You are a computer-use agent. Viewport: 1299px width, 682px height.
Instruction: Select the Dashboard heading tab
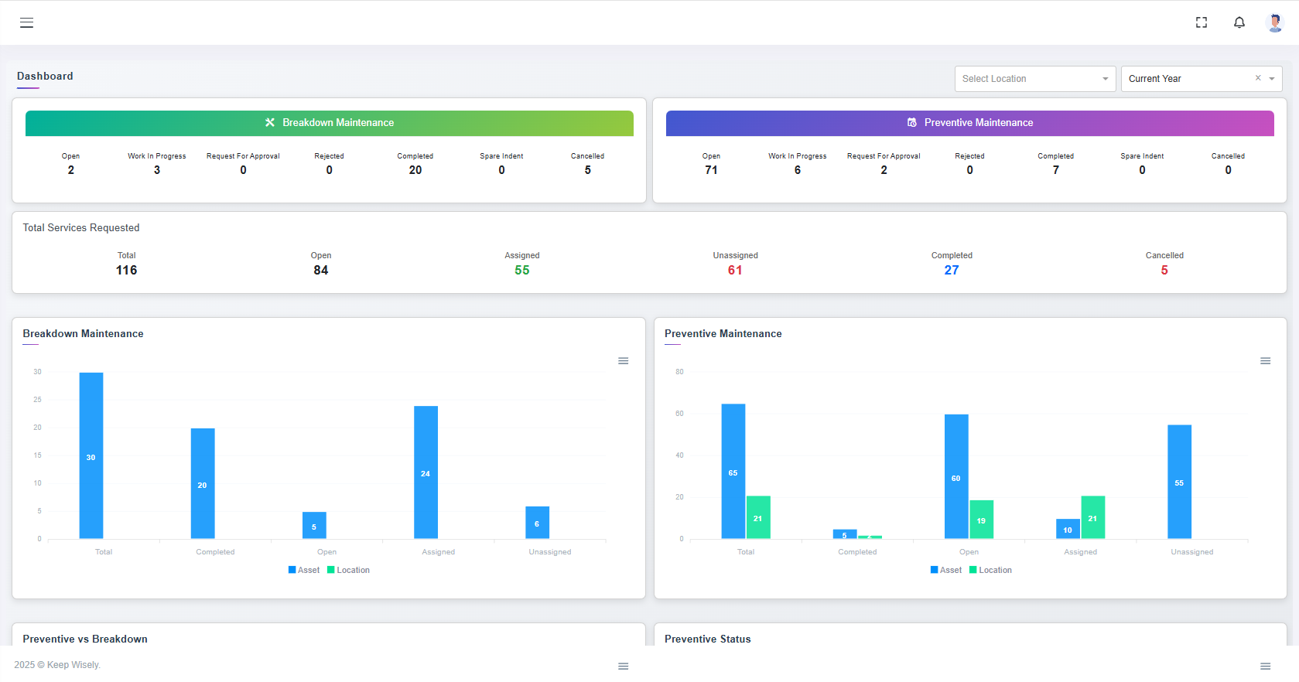45,77
